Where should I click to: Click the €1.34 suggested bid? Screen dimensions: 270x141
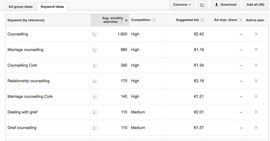tap(199, 65)
